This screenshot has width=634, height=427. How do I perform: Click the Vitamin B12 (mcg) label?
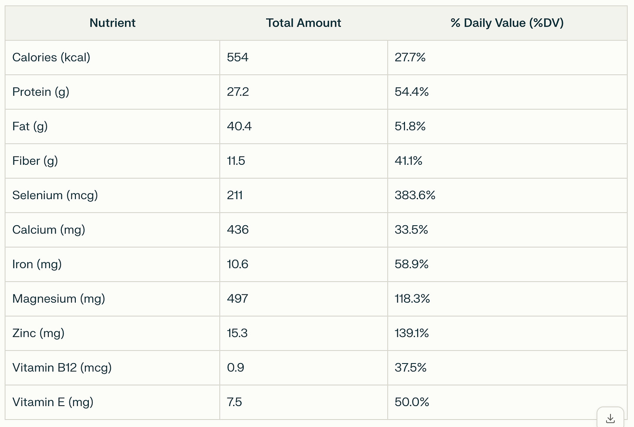62,367
